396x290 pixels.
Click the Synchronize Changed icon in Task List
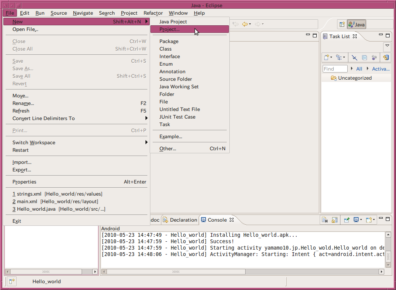coord(386,57)
